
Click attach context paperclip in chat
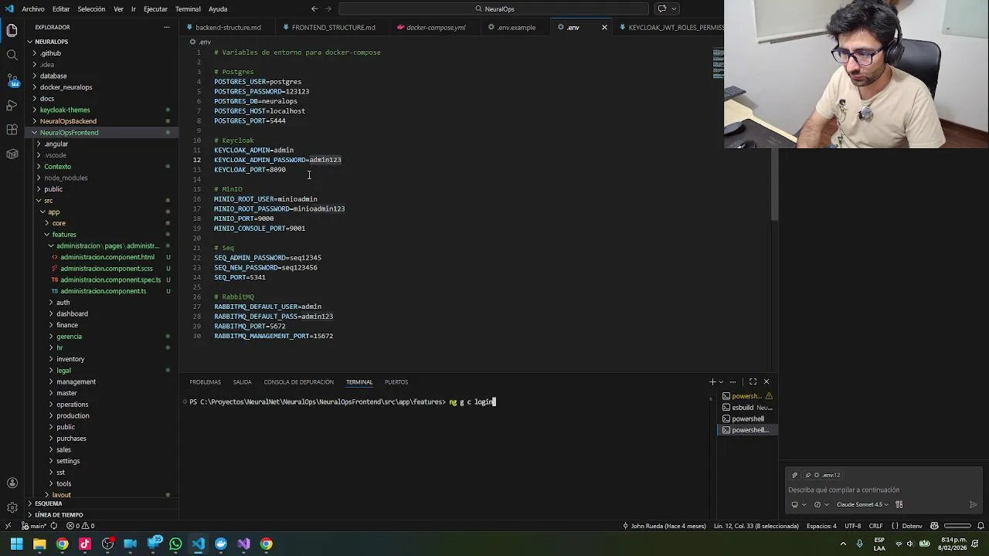pos(794,475)
